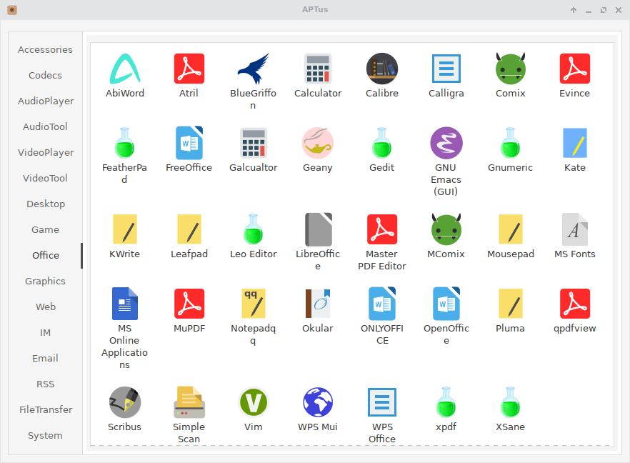This screenshot has width=630, height=463.
Task: Click the FreeOffice word icon
Action: click(189, 143)
